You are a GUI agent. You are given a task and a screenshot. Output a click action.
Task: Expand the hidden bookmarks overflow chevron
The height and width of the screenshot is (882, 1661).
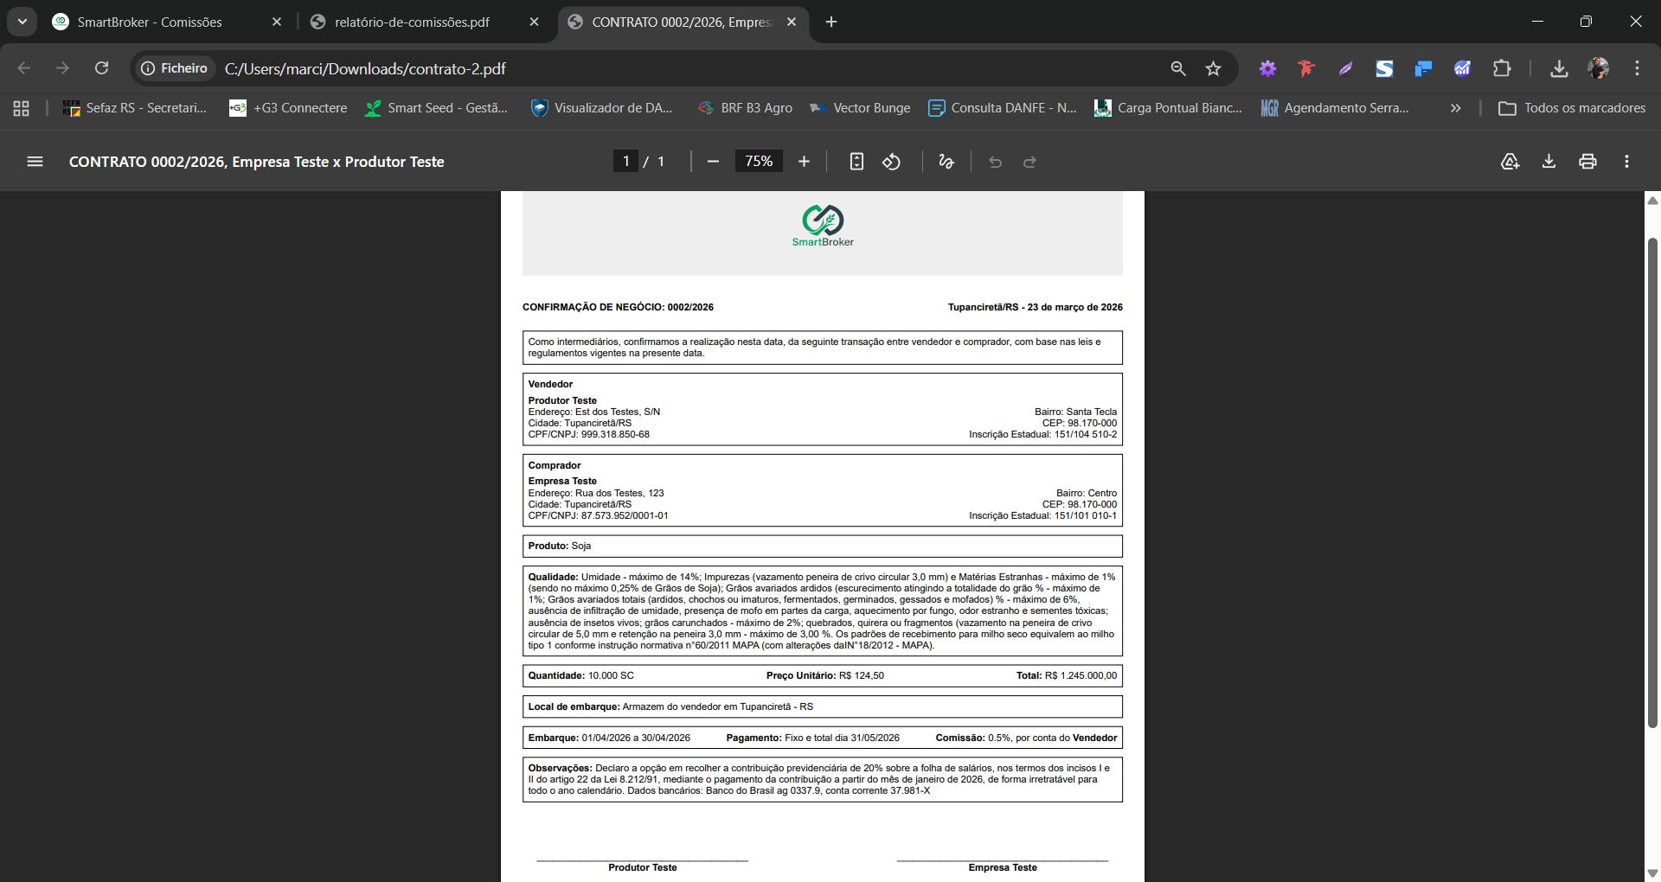coord(1455,107)
